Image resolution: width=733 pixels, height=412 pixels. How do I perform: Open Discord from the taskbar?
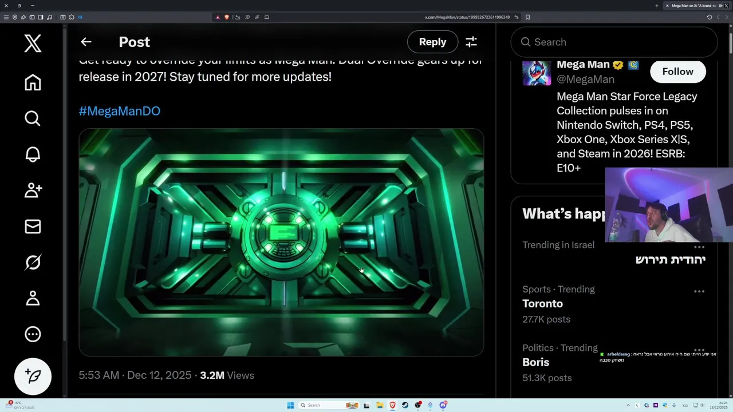tap(443, 405)
